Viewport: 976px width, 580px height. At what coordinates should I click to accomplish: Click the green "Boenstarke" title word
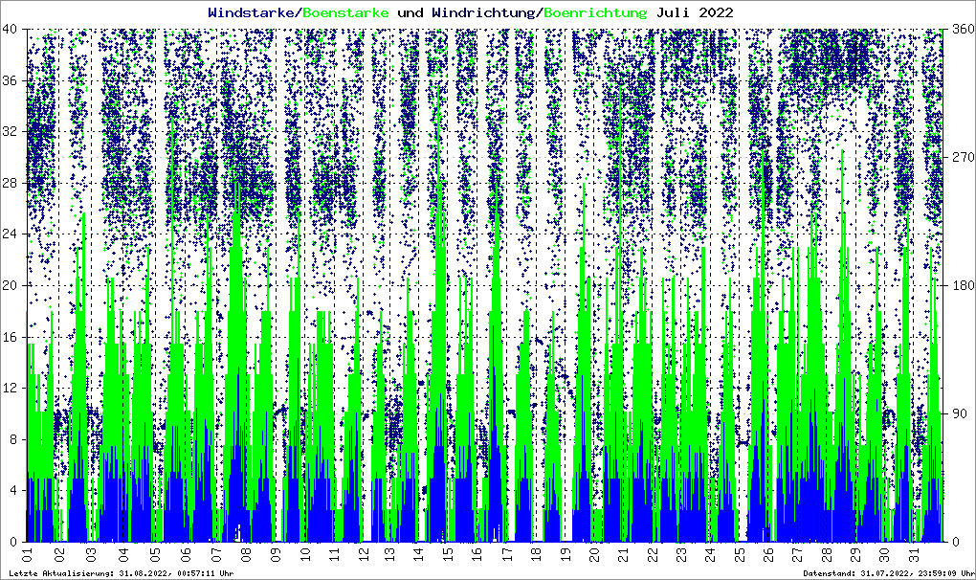(345, 12)
